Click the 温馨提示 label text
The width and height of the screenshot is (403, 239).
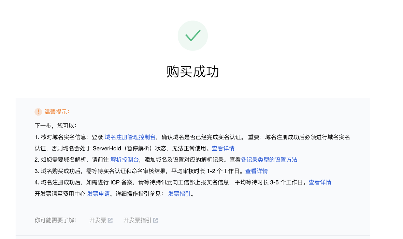click(x=57, y=112)
